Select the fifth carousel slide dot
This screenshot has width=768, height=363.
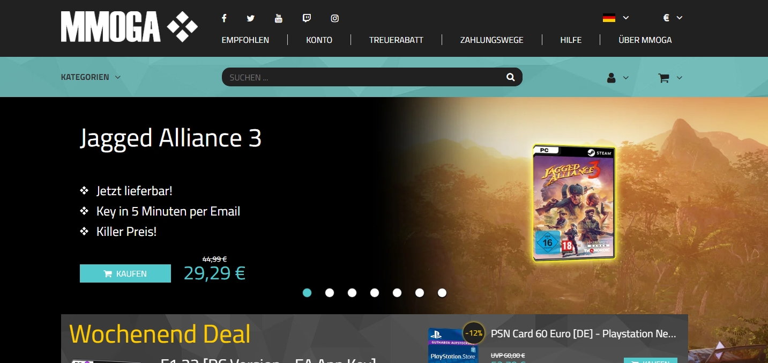(397, 293)
